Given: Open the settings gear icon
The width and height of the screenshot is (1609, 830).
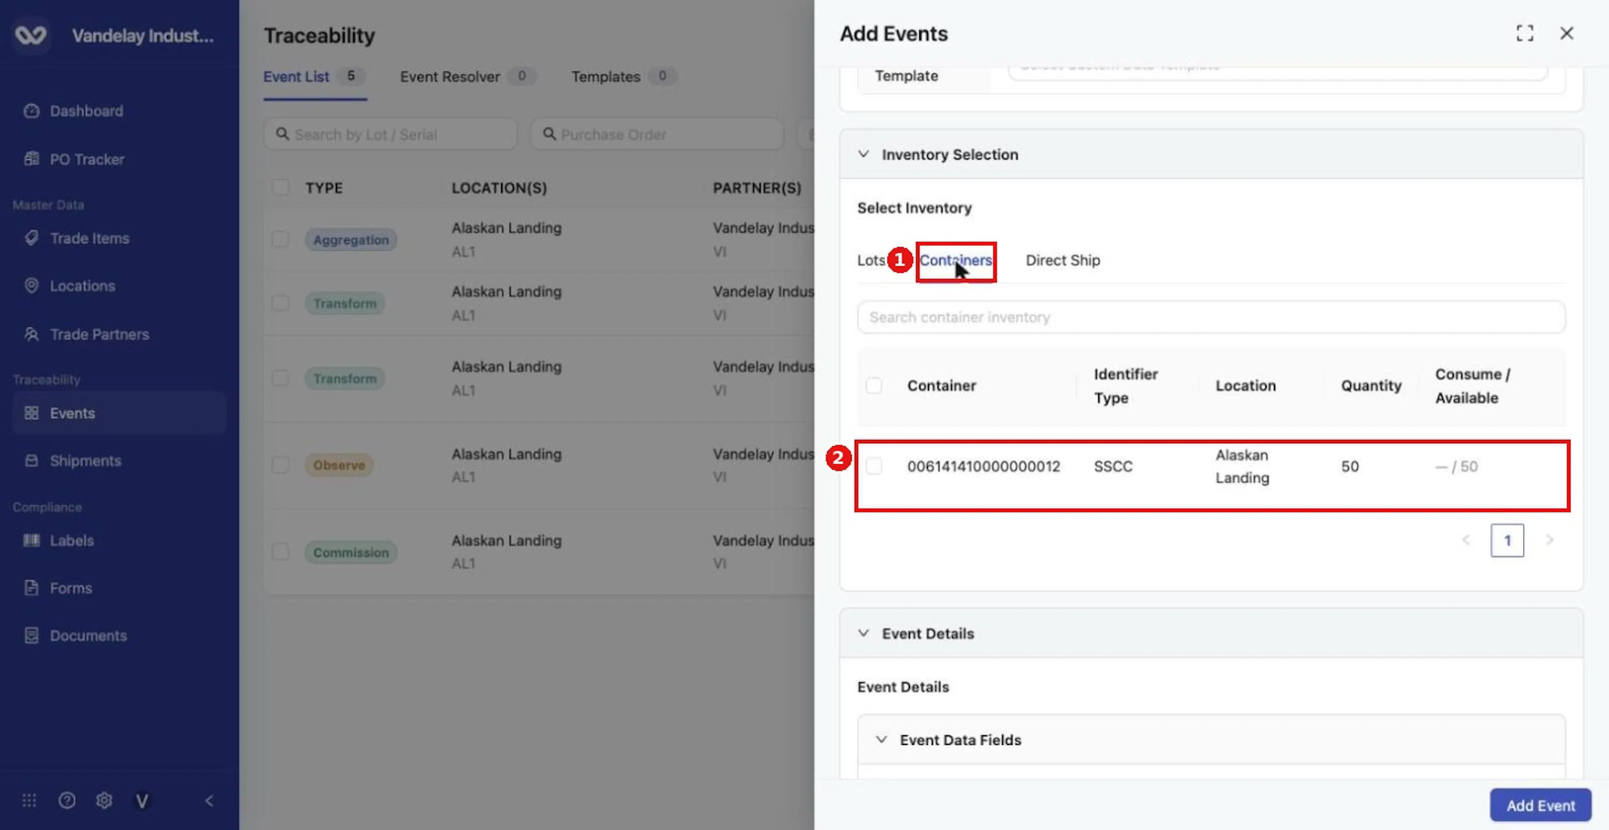Looking at the screenshot, I should [x=104, y=800].
